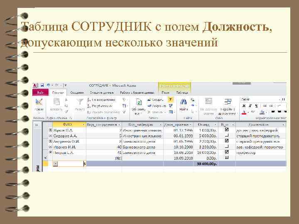
Task: Toggle Italic (К) formatting
Action: pos(250,106)
